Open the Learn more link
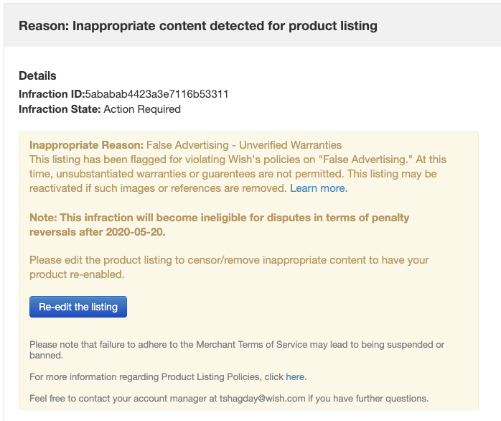The image size is (501, 421). [317, 188]
